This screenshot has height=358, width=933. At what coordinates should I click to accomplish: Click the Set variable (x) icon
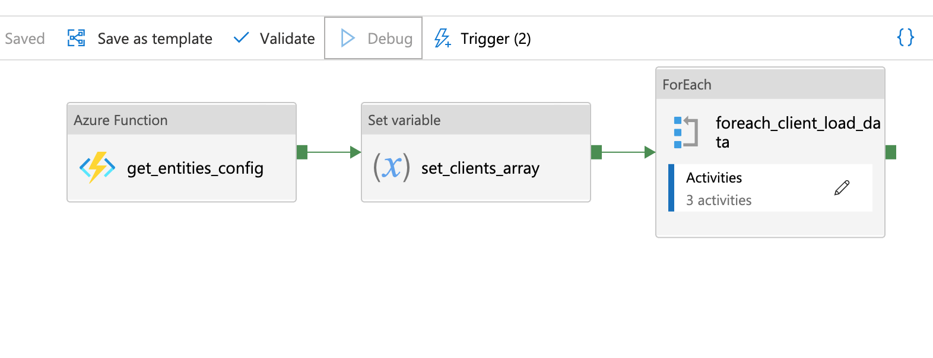[x=391, y=168]
